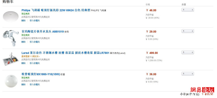Move the Larsd sink to 收藏夹

(x=35, y=63)
